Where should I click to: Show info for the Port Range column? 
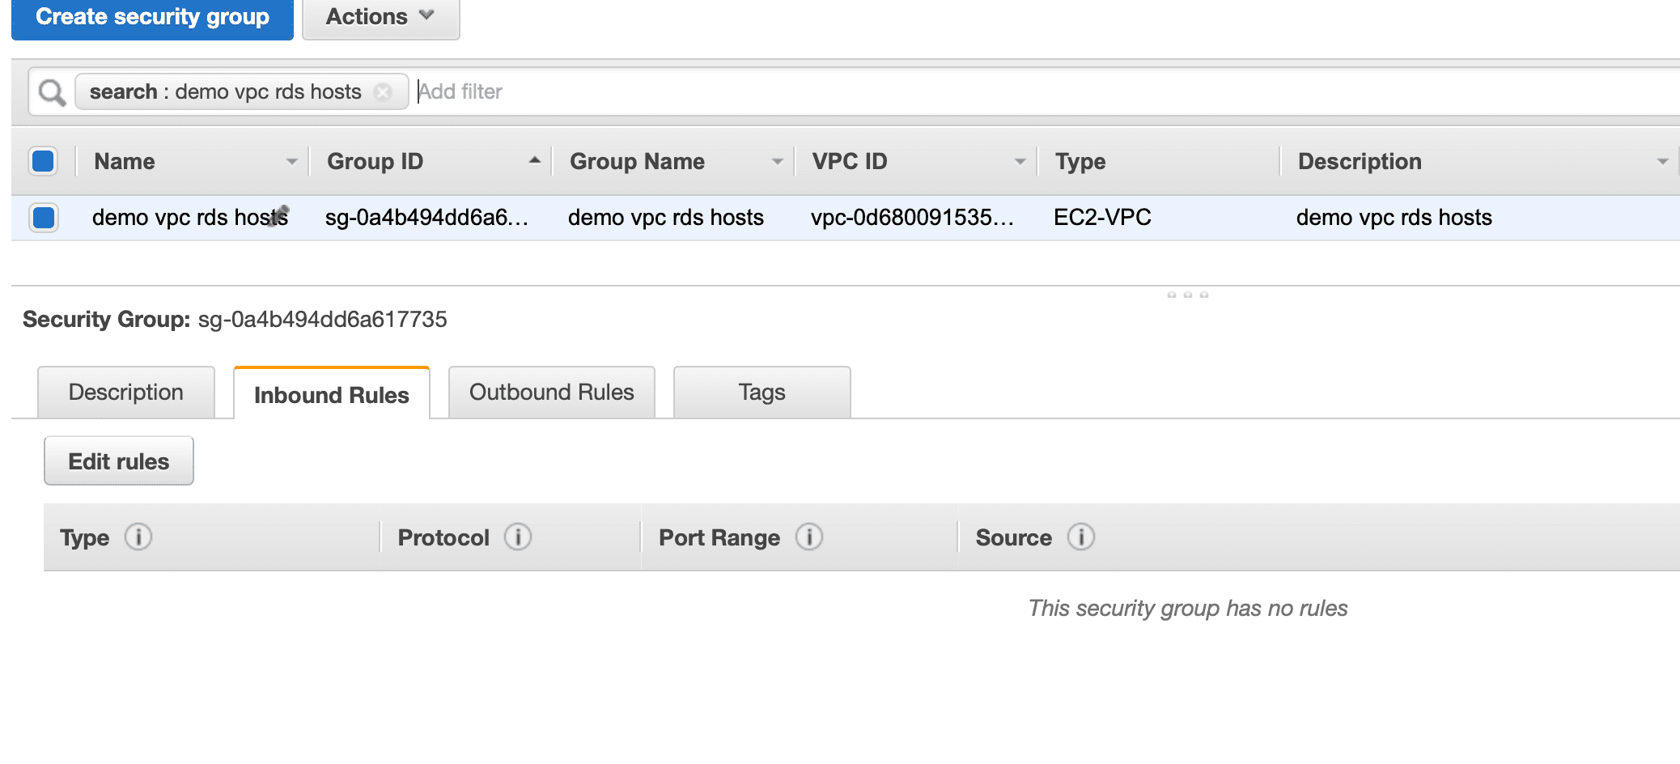coord(809,537)
